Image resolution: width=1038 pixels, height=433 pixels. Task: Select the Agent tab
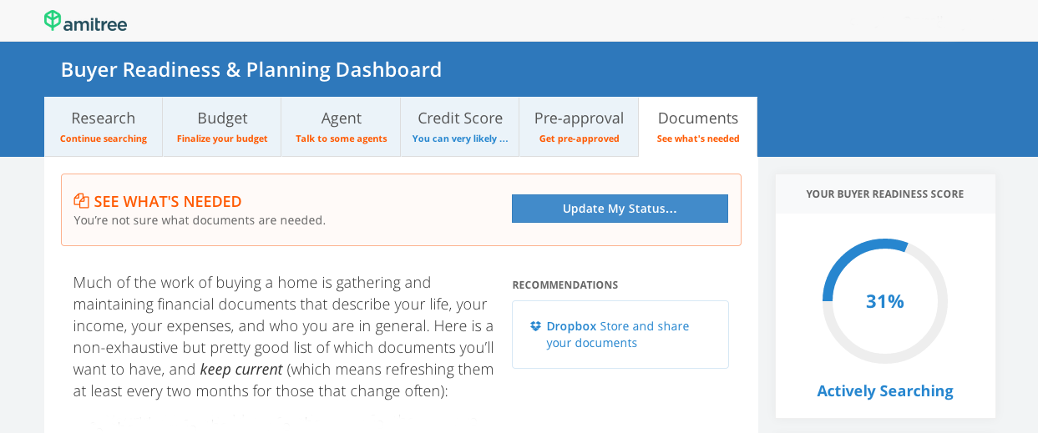(x=341, y=127)
